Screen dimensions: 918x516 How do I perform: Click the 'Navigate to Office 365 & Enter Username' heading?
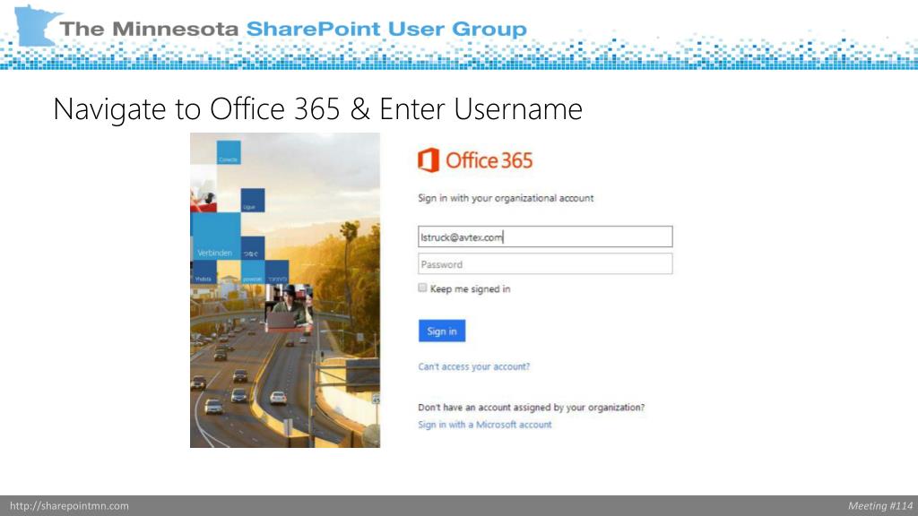click(x=318, y=108)
